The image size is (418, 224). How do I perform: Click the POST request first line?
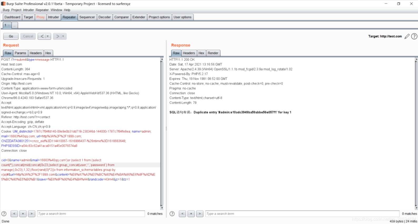tap(33, 60)
